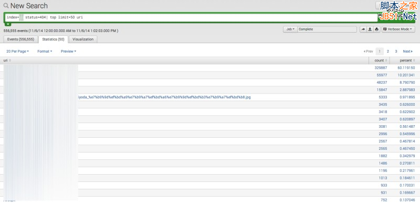Expand the green search assistant arrow

[8, 24]
